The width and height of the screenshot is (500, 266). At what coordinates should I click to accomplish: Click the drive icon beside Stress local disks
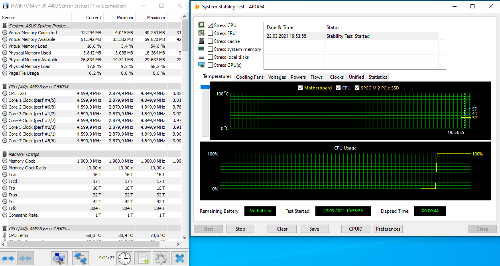tap(201, 57)
